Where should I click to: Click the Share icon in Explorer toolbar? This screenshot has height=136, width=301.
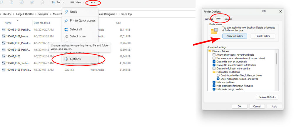tap(32, 2)
